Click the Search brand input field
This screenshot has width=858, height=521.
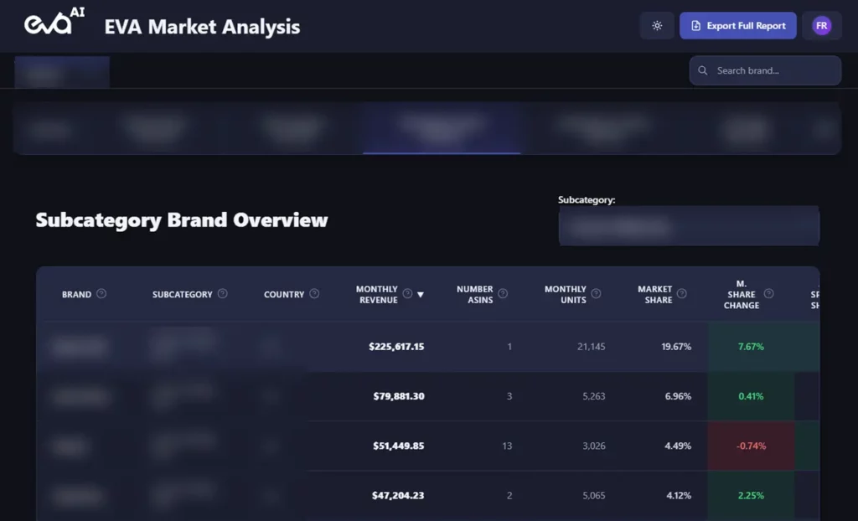pyautogui.click(x=771, y=71)
